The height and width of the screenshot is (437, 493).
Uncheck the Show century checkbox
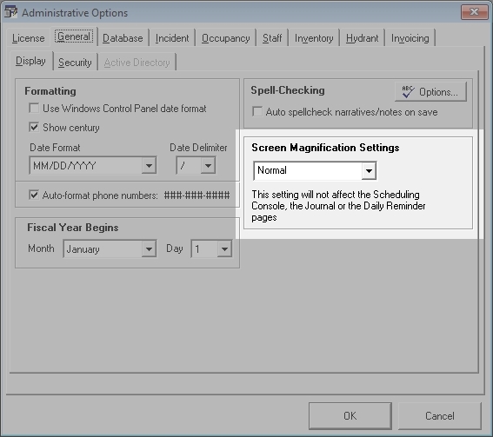(34, 127)
